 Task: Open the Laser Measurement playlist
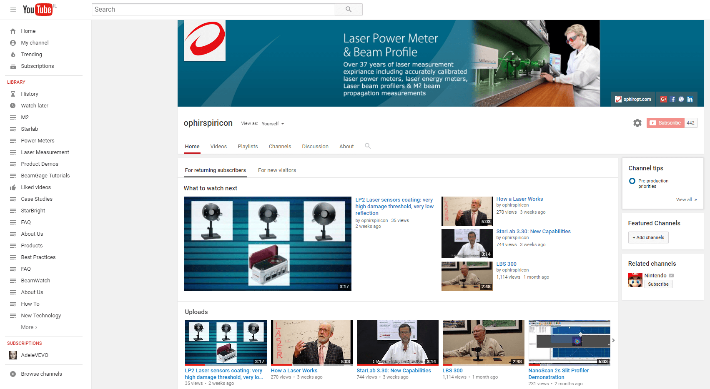pos(45,152)
